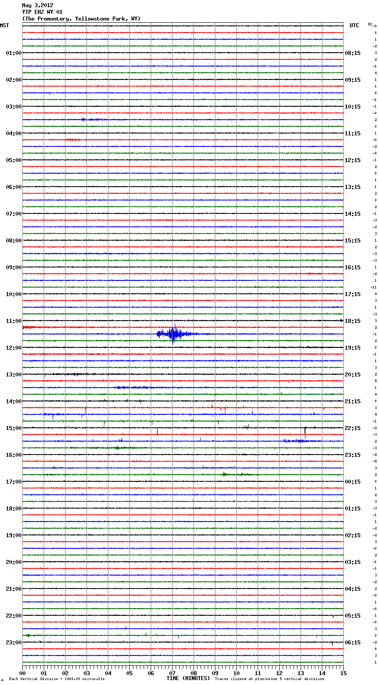The height and width of the screenshot is (685, 379).
Task: Select the 07 minute tick label
Action: 172,673
